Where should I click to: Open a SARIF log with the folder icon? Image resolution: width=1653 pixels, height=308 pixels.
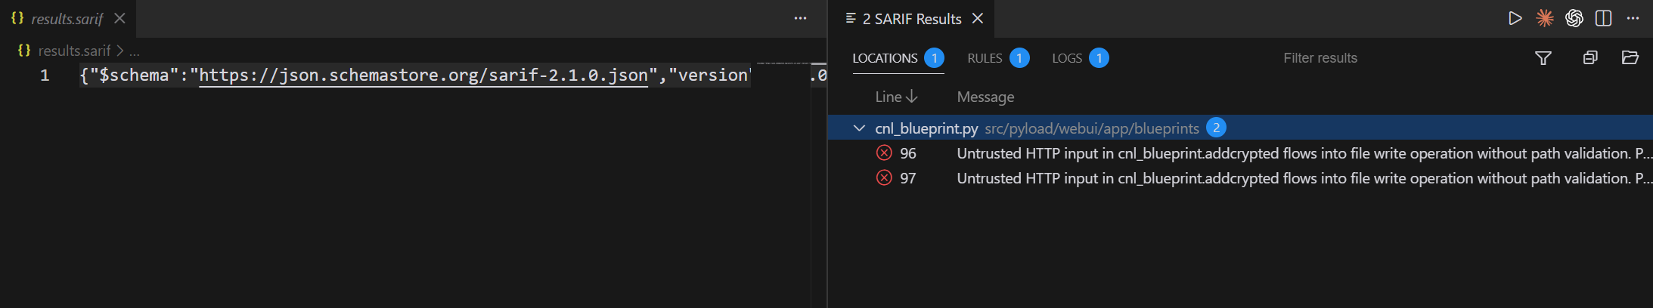pyautogui.click(x=1630, y=58)
